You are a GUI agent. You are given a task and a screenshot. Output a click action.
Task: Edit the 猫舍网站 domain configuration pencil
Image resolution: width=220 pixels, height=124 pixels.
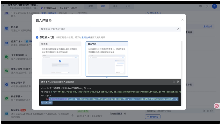coord(178,29)
